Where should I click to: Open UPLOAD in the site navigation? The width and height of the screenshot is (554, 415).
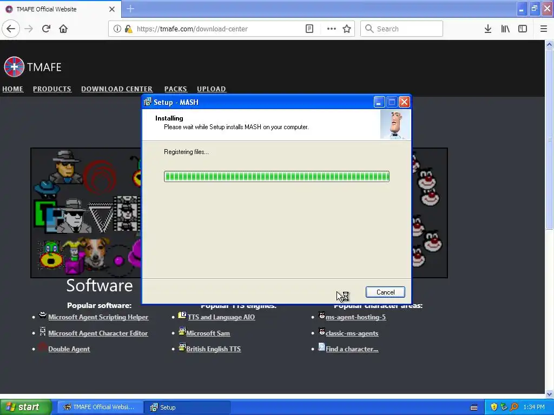click(x=212, y=89)
